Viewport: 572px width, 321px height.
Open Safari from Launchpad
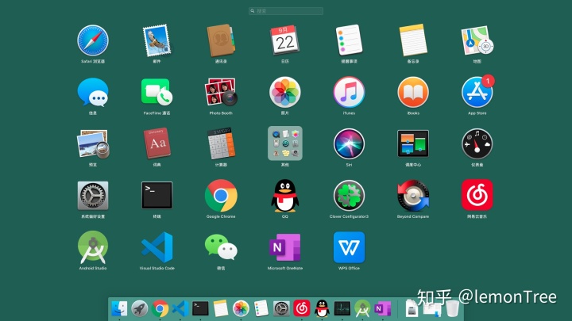tap(93, 40)
